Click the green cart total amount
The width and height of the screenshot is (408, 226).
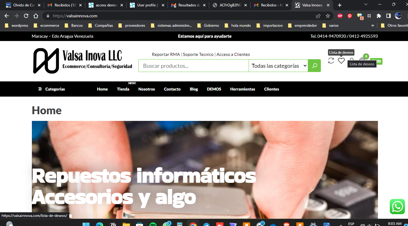[376, 61]
